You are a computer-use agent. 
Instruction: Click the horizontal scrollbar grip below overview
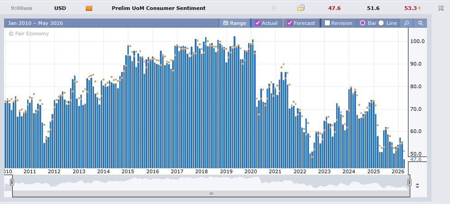[211, 193]
